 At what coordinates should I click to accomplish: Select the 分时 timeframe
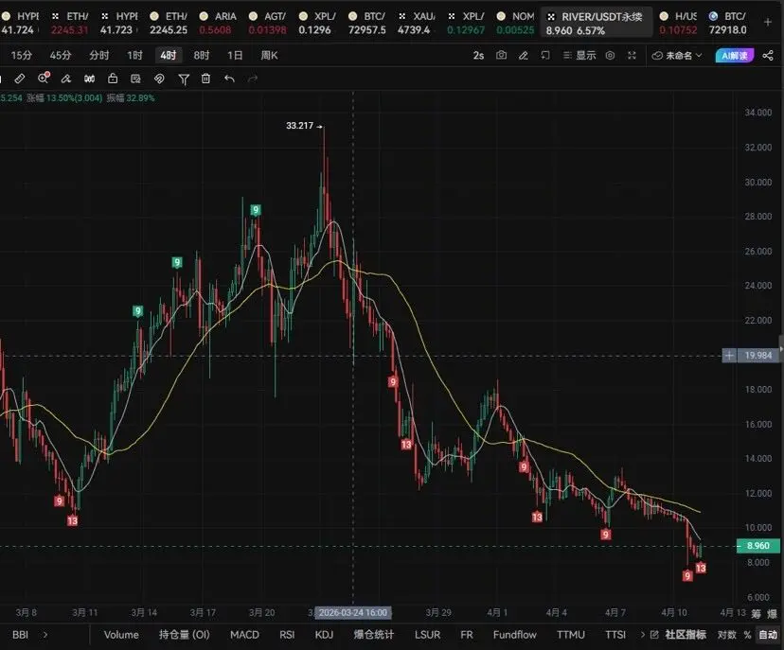pos(99,56)
